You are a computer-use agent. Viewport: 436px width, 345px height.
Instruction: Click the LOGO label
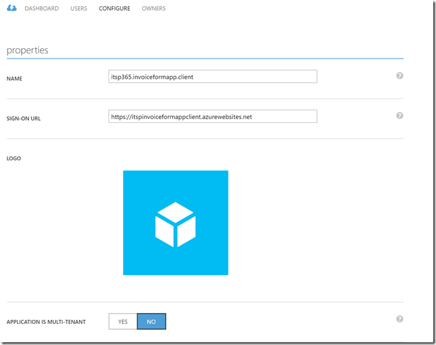click(x=14, y=158)
